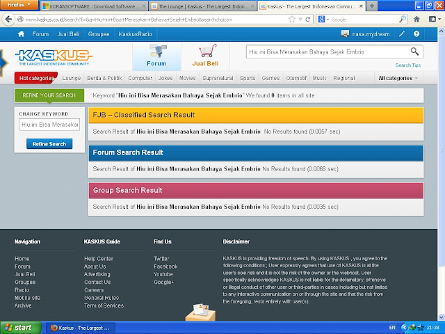The width and height of the screenshot is (445, 334).
Task: Open Search Tips link
Action: click(408, 65)
